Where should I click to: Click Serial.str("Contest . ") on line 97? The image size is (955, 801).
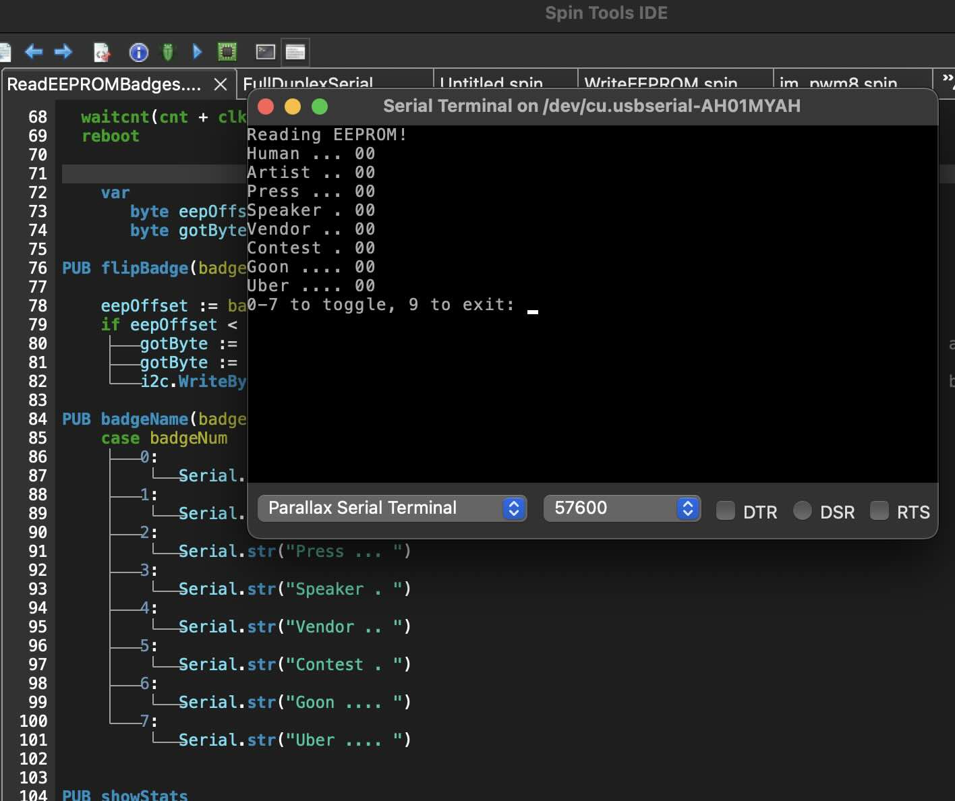pyautogui.click(x=295, y=665)
